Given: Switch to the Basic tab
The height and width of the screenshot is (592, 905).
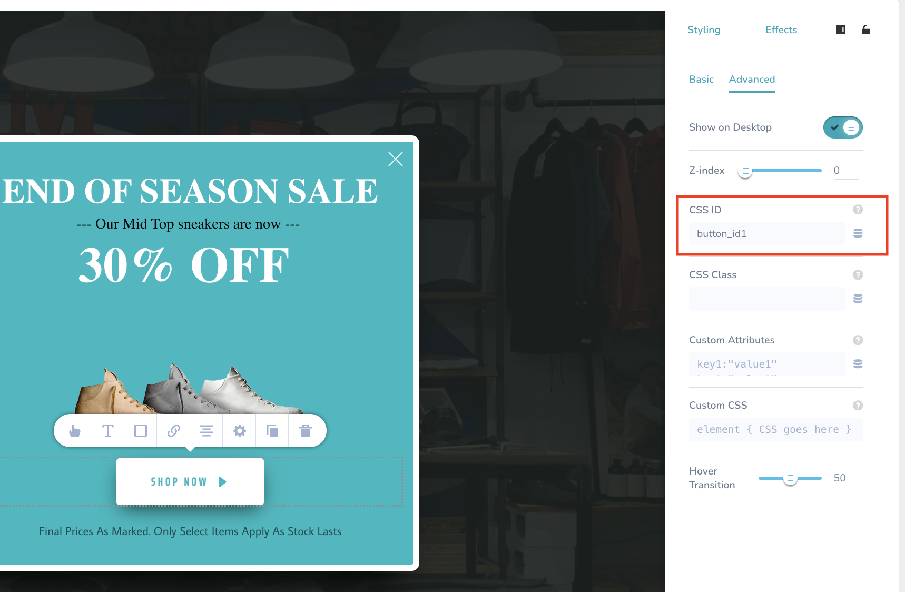Looking at the screenshot, I should [701, 80].
